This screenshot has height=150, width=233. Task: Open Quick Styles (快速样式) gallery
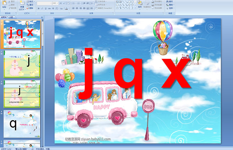coord(147,5)
